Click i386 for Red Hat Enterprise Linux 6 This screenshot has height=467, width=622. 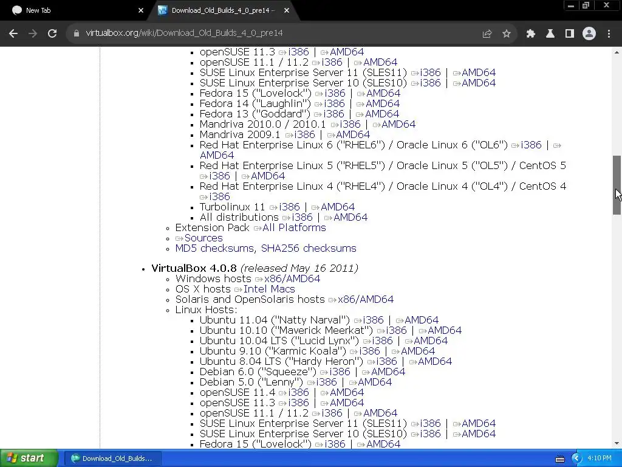point(531,145)
